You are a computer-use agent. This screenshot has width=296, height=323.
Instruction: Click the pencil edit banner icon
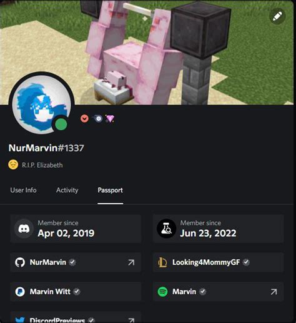[x=277, y=16]
